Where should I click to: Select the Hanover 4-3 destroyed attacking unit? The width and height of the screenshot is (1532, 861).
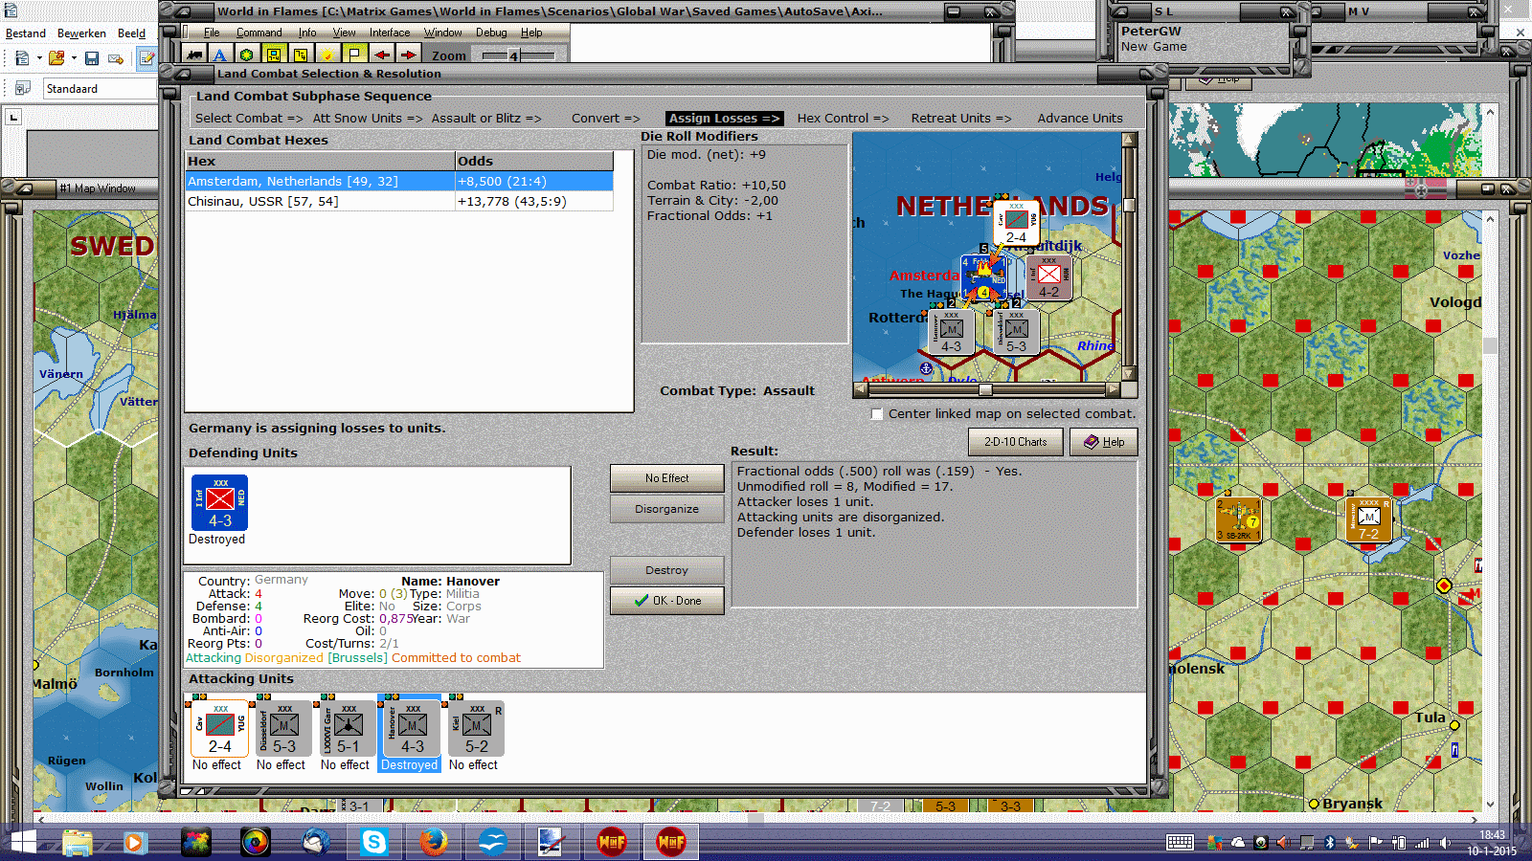coord(413,729)
